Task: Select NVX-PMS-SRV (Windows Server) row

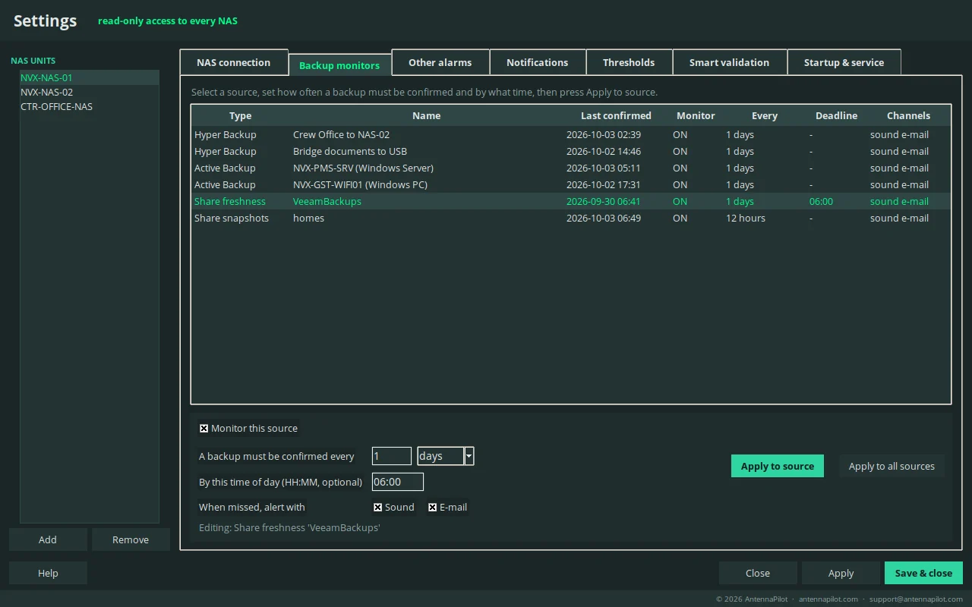Action: 571,168
